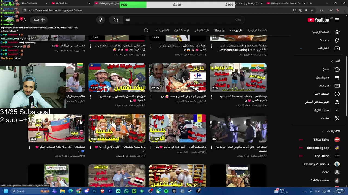Viewport: 348px width, 195px height.
Task: Open WhatsApp from the taskbar
Action: [126, 191]
